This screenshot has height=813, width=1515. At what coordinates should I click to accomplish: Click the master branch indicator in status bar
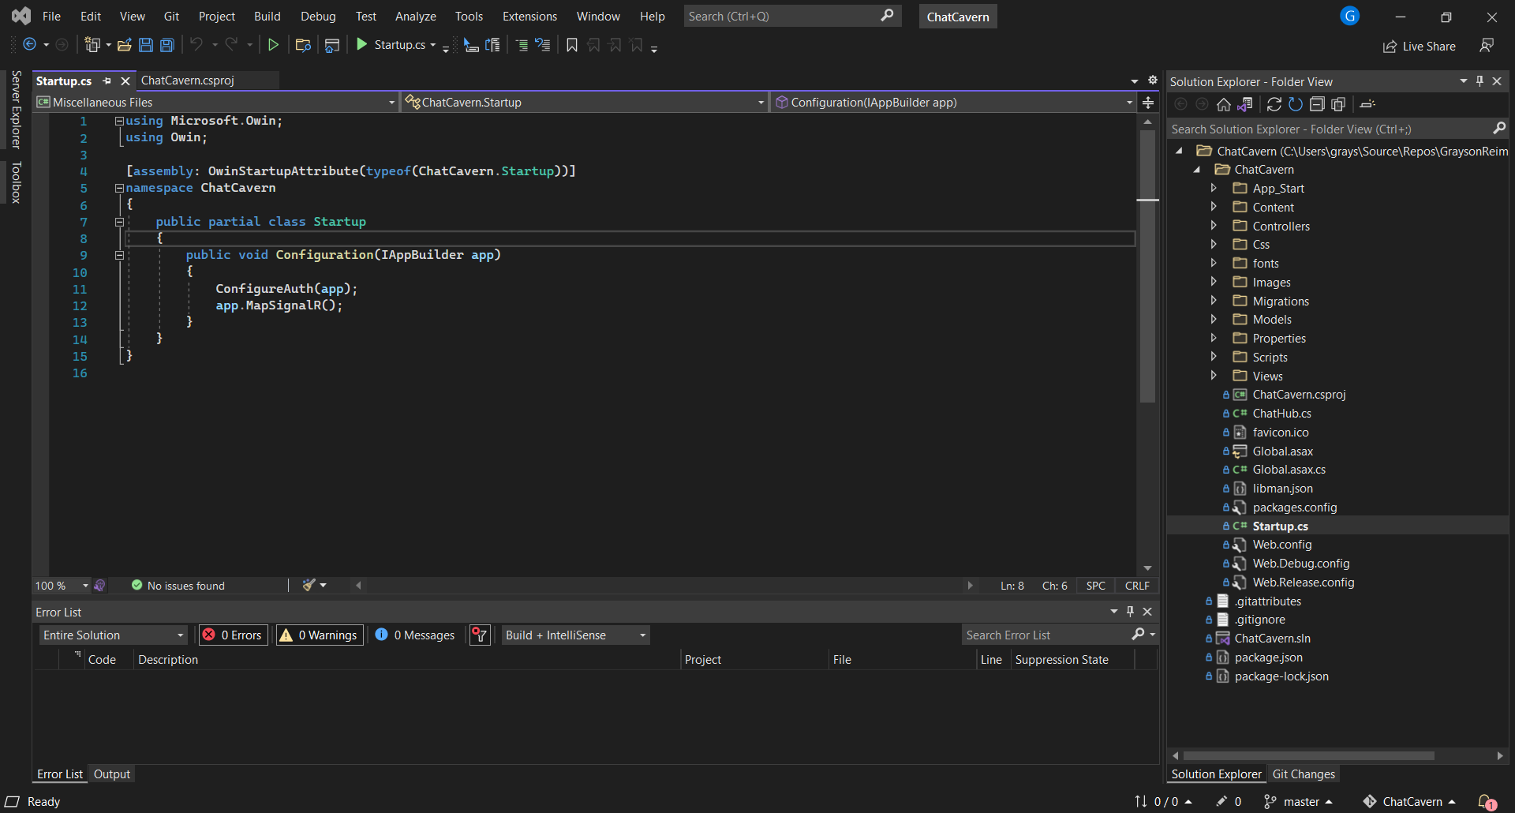click(1298, 802)
